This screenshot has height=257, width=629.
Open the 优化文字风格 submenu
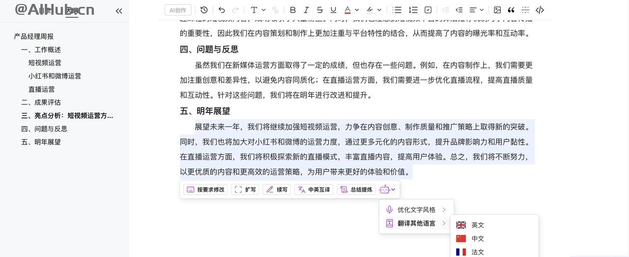tap(417, 210)
